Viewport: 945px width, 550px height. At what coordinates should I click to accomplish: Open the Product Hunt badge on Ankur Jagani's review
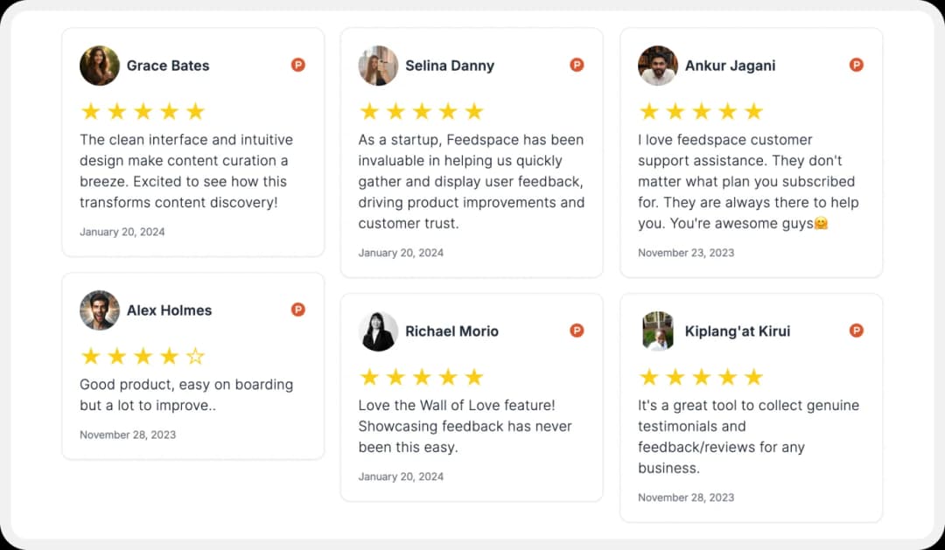856,64
